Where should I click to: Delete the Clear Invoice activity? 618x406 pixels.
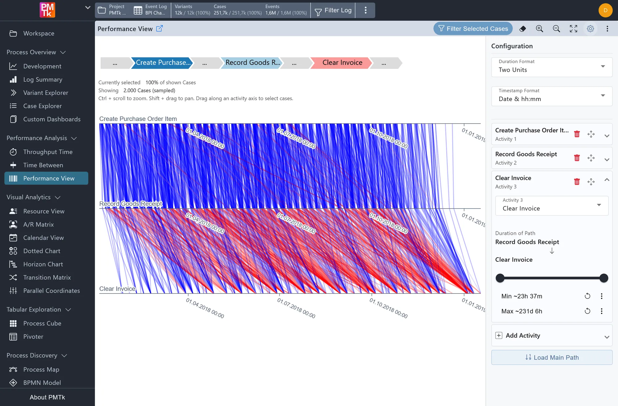point(577,182)
